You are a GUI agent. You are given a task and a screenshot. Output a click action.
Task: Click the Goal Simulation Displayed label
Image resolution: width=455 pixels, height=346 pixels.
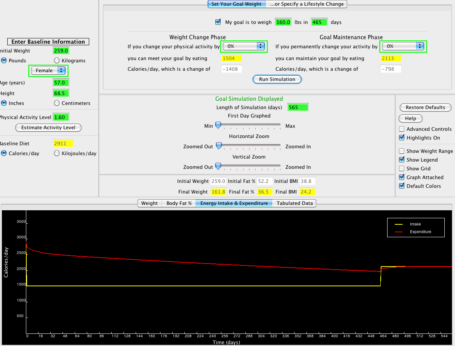249,99
